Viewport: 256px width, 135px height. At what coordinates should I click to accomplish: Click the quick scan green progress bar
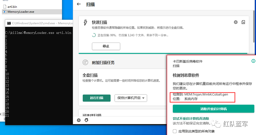163,53
